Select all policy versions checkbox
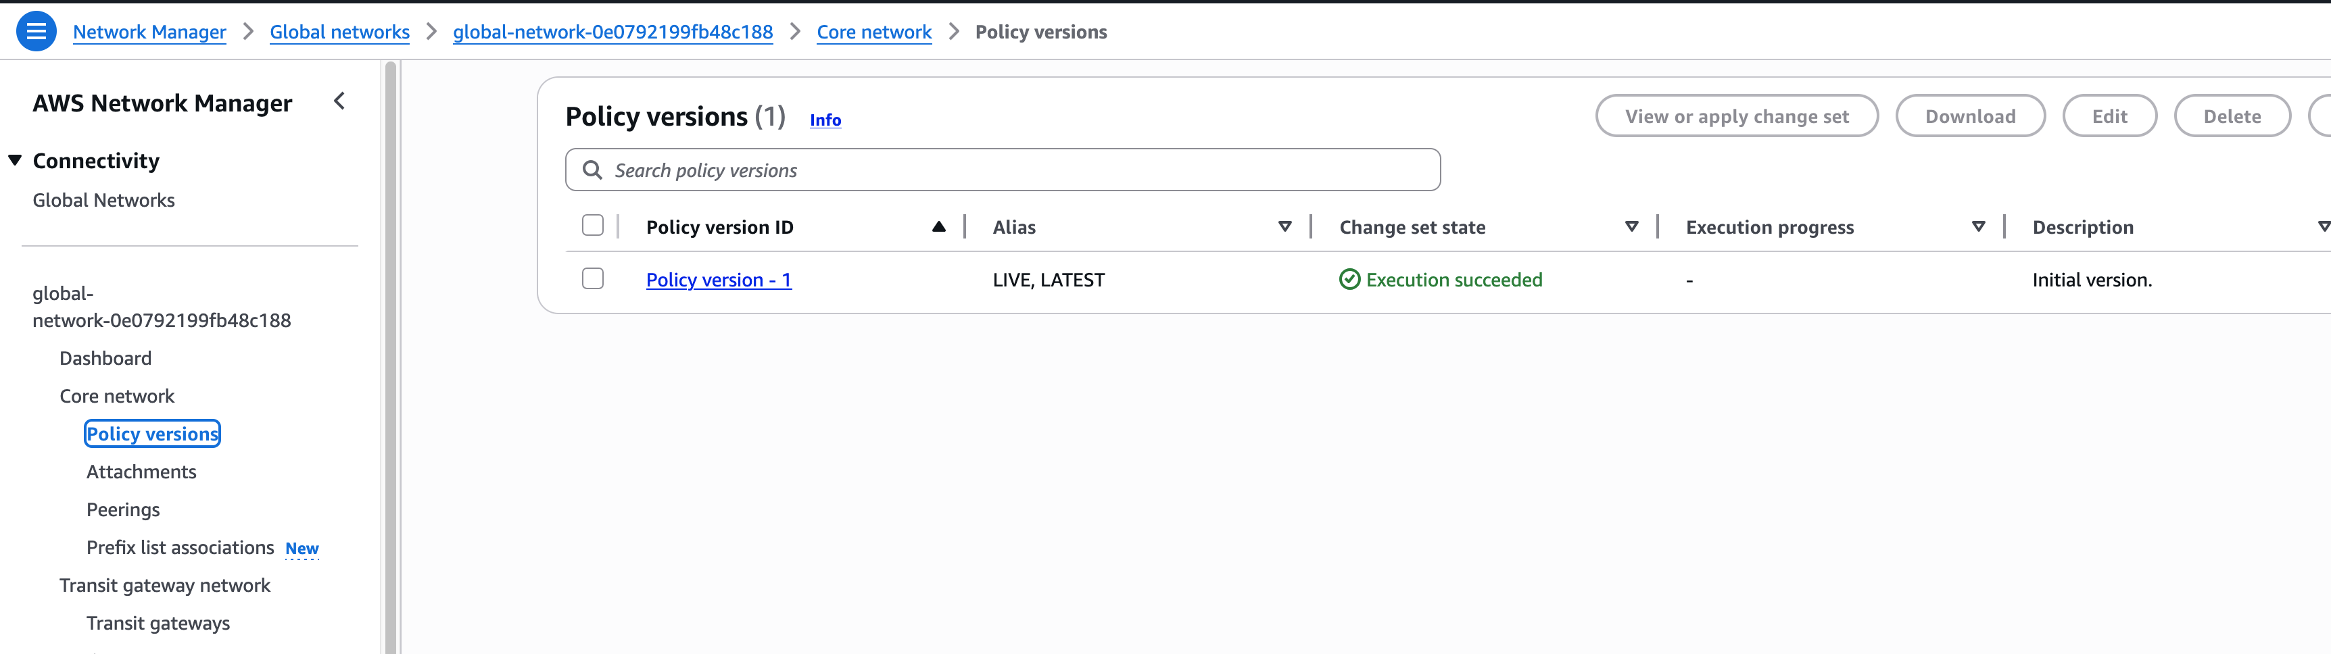This screenshot has width=2331, height=654. [593, 225]
